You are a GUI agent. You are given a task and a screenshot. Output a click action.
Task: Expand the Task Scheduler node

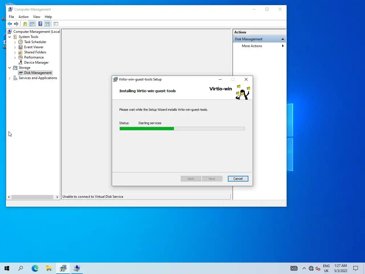coord(15,42)
